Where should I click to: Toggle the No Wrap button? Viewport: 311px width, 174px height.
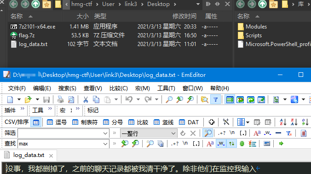click(230, 99)
